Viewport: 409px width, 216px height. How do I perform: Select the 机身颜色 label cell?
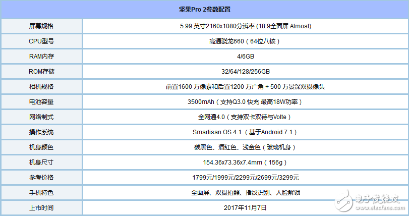pos(41,147)
